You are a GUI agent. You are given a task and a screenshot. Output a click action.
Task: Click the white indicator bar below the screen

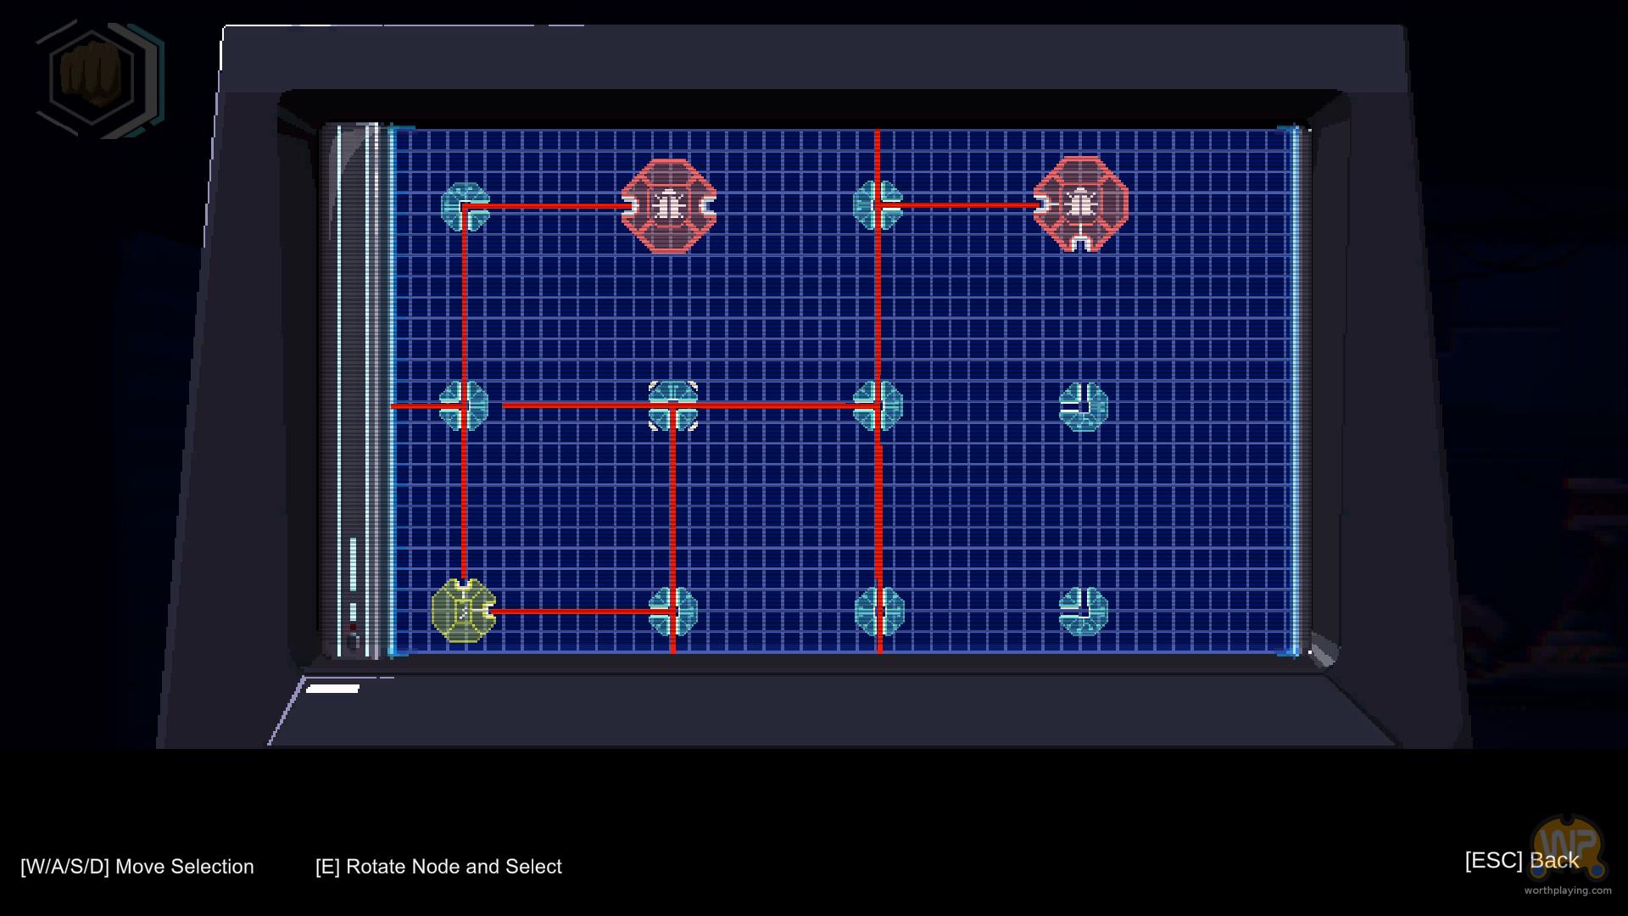pos(332,689)
